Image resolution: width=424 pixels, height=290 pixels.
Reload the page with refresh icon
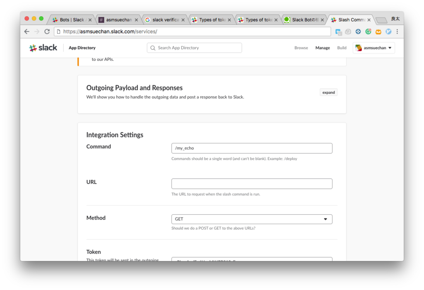tap(47, 31)
